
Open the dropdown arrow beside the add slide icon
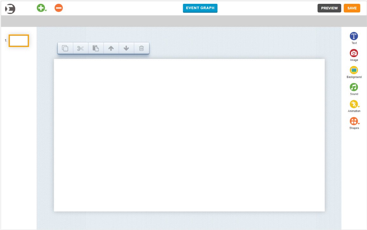pos(46,10)
